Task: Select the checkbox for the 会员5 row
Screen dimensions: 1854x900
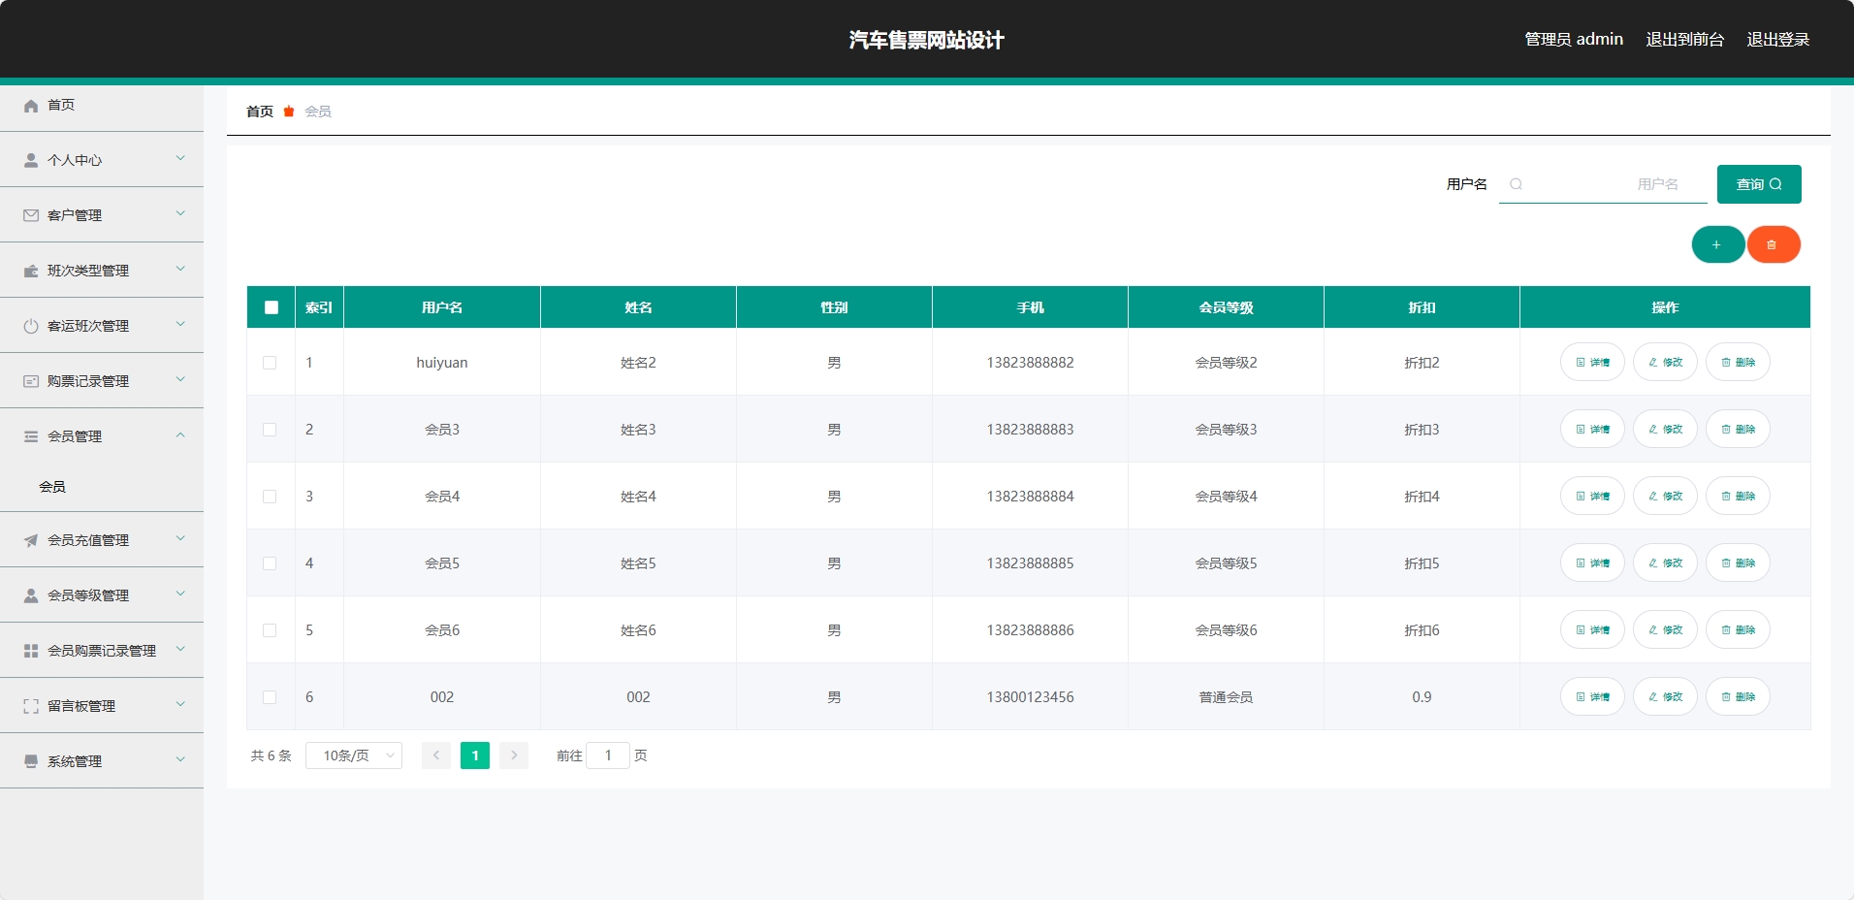Action: (x=270, y=563)
